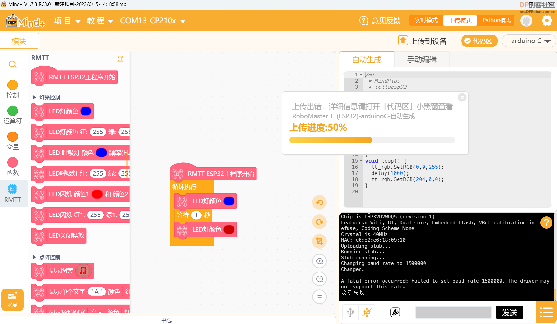The width and height of the screenshot is (557, 324).
Task: Click 上传到设备 upload to device
Action: [x=423, y=41]
